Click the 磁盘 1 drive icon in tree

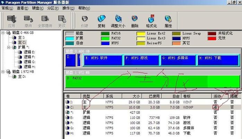(x=9, y=72)
